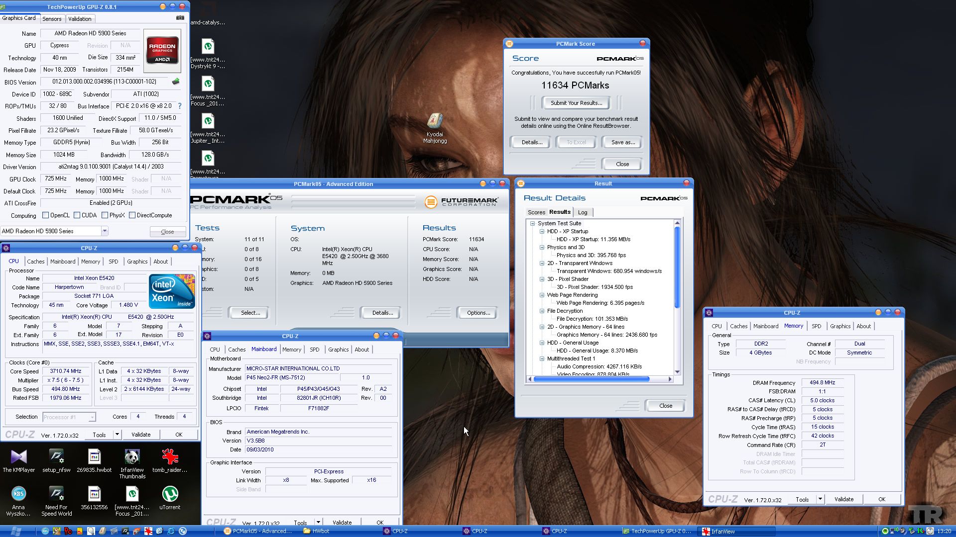This screenshot has height=537, width=956.
Task: Click the Internet Explorer quick launch icon
Action: 171,531
